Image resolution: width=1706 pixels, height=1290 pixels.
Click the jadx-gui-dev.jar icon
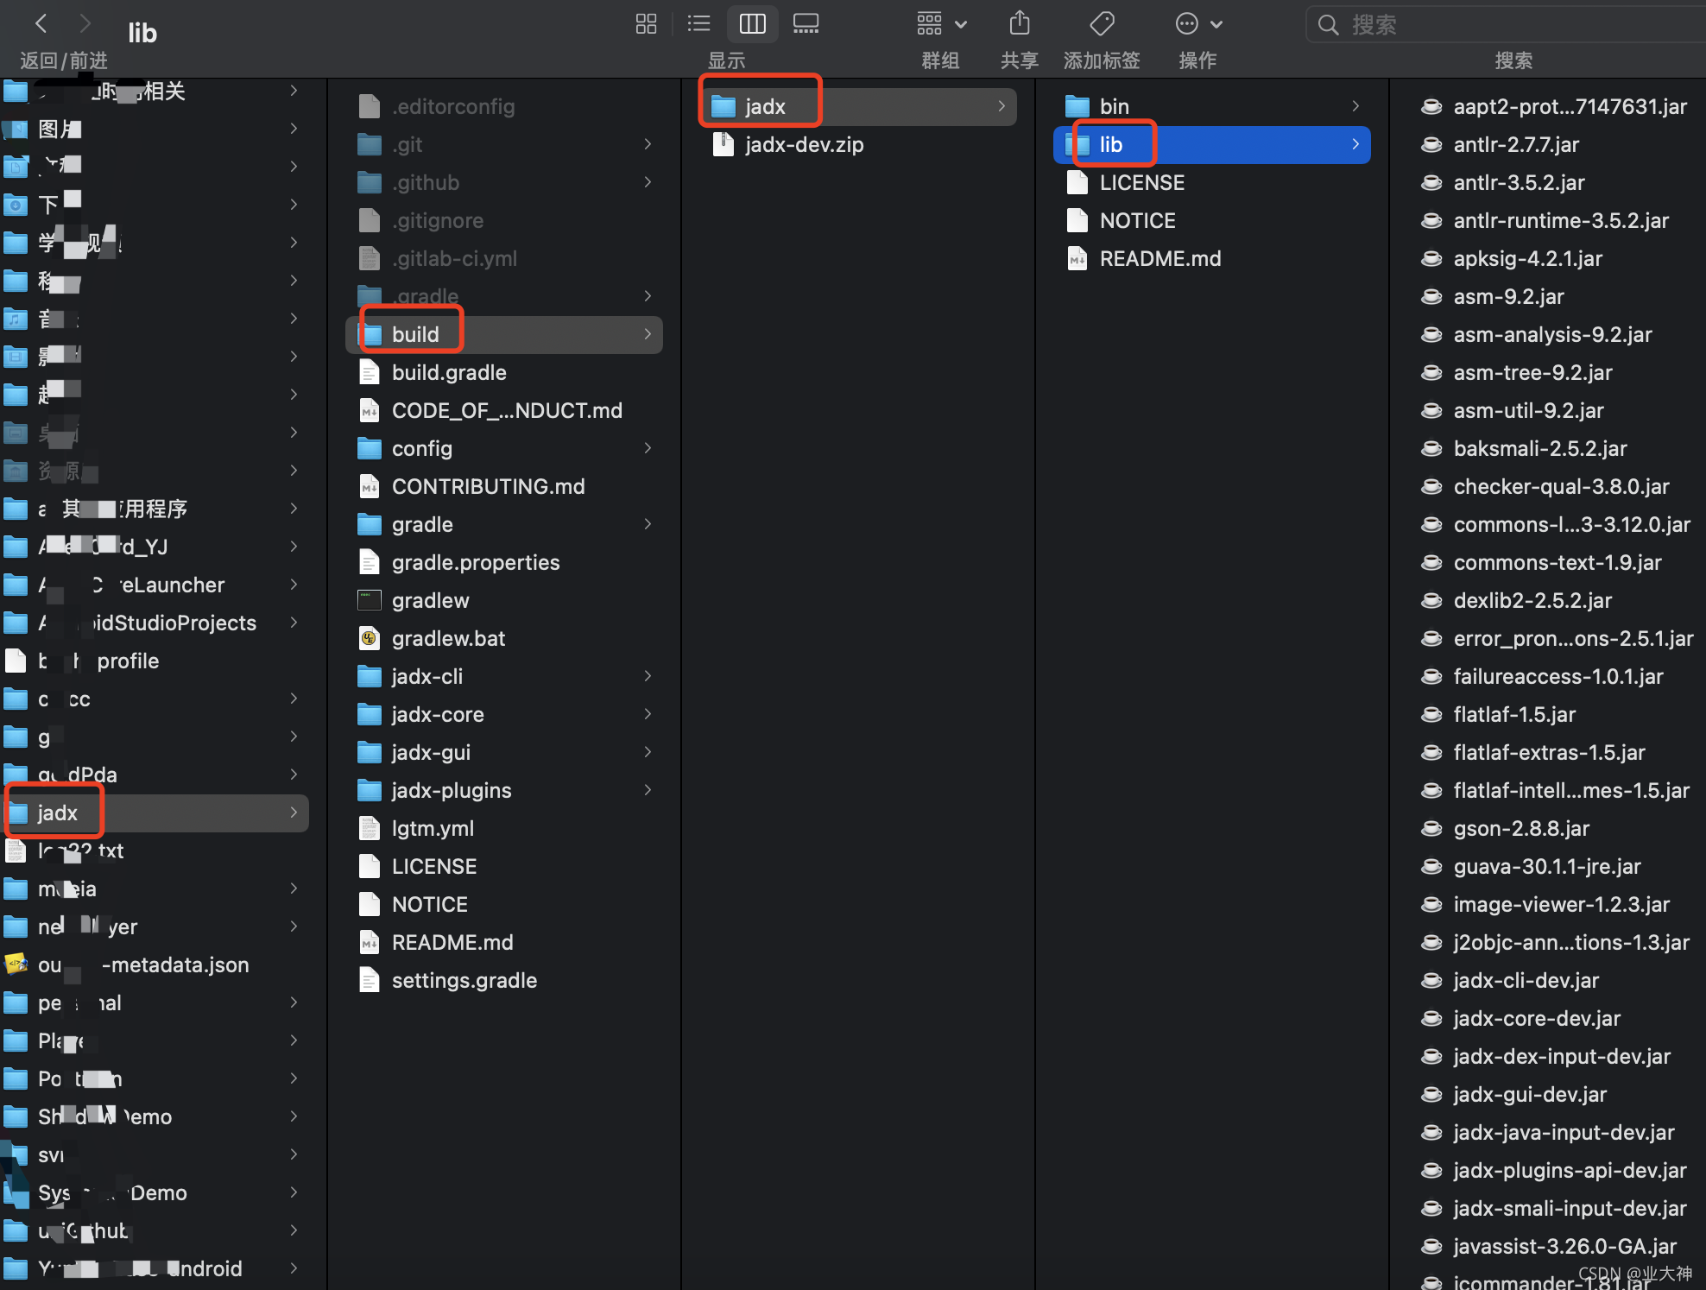(1431, 1094)
